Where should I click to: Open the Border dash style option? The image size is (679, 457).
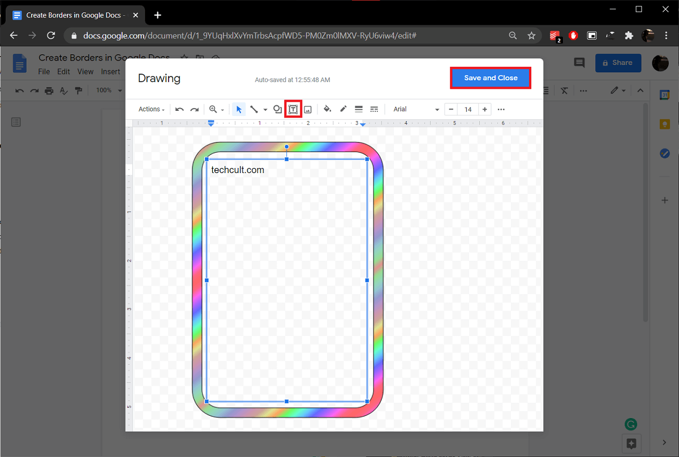coord(374,109)
